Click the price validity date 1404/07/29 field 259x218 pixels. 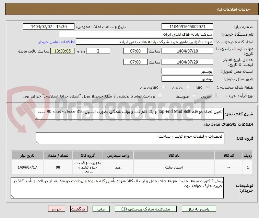[x=187, y=62]
